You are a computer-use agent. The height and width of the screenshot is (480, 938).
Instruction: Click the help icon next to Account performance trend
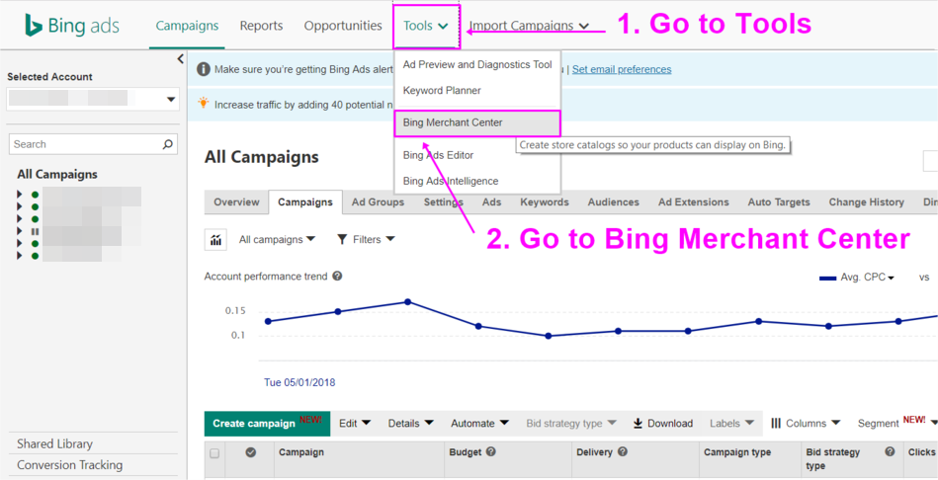(338, 278)
